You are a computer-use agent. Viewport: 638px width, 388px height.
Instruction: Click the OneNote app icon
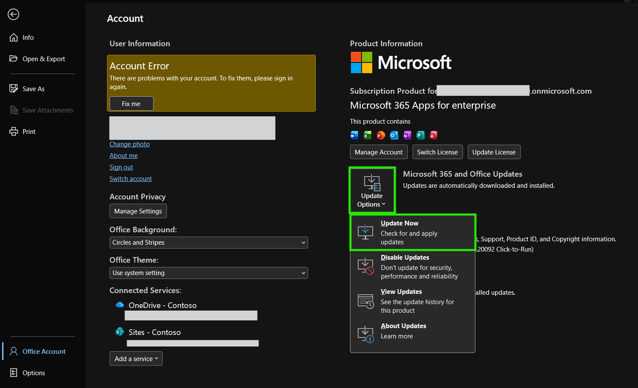pos(407,135)
